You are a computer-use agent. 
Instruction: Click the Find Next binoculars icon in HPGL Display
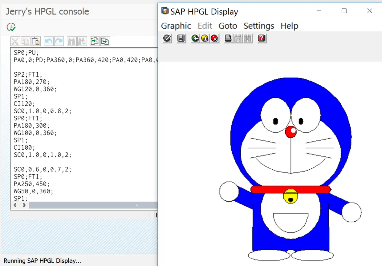(x=248, y=38)
